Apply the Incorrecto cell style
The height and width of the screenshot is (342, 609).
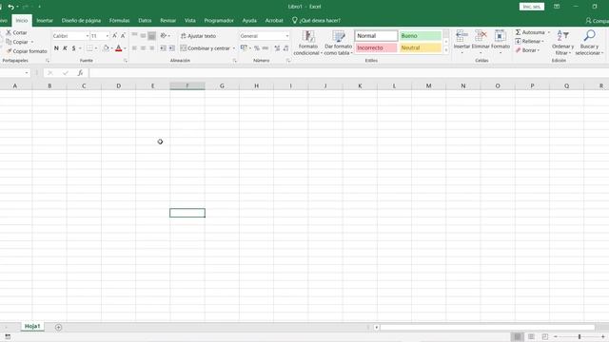tap(376, 47)
